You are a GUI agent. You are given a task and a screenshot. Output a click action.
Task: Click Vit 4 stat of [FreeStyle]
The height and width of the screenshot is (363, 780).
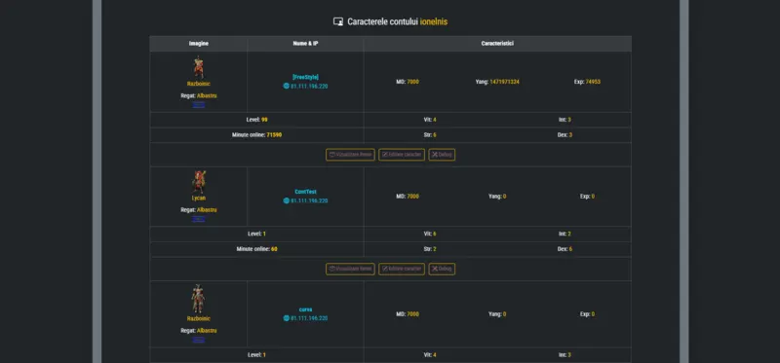pos(430,120)
